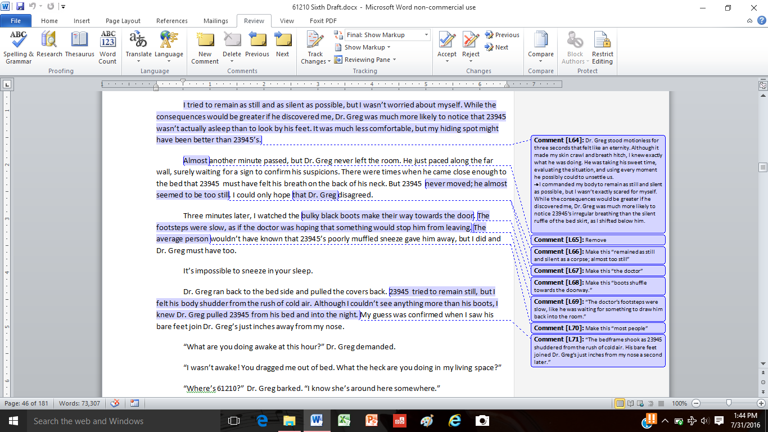This screenshot has width=768, height=432.
Task: Switch to Full Screen Reading view
Action: 630,403
